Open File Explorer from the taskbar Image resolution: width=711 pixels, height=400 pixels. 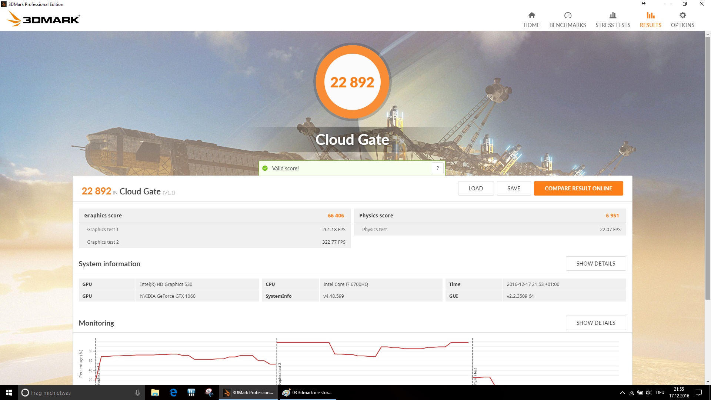click(155, 393)
